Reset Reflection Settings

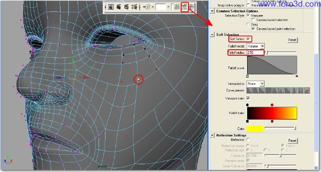point(293,141)
